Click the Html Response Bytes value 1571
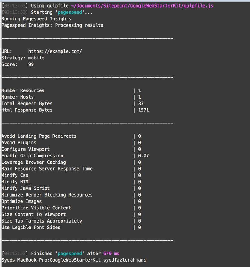 pyautogui.click(x=143, y=110)
